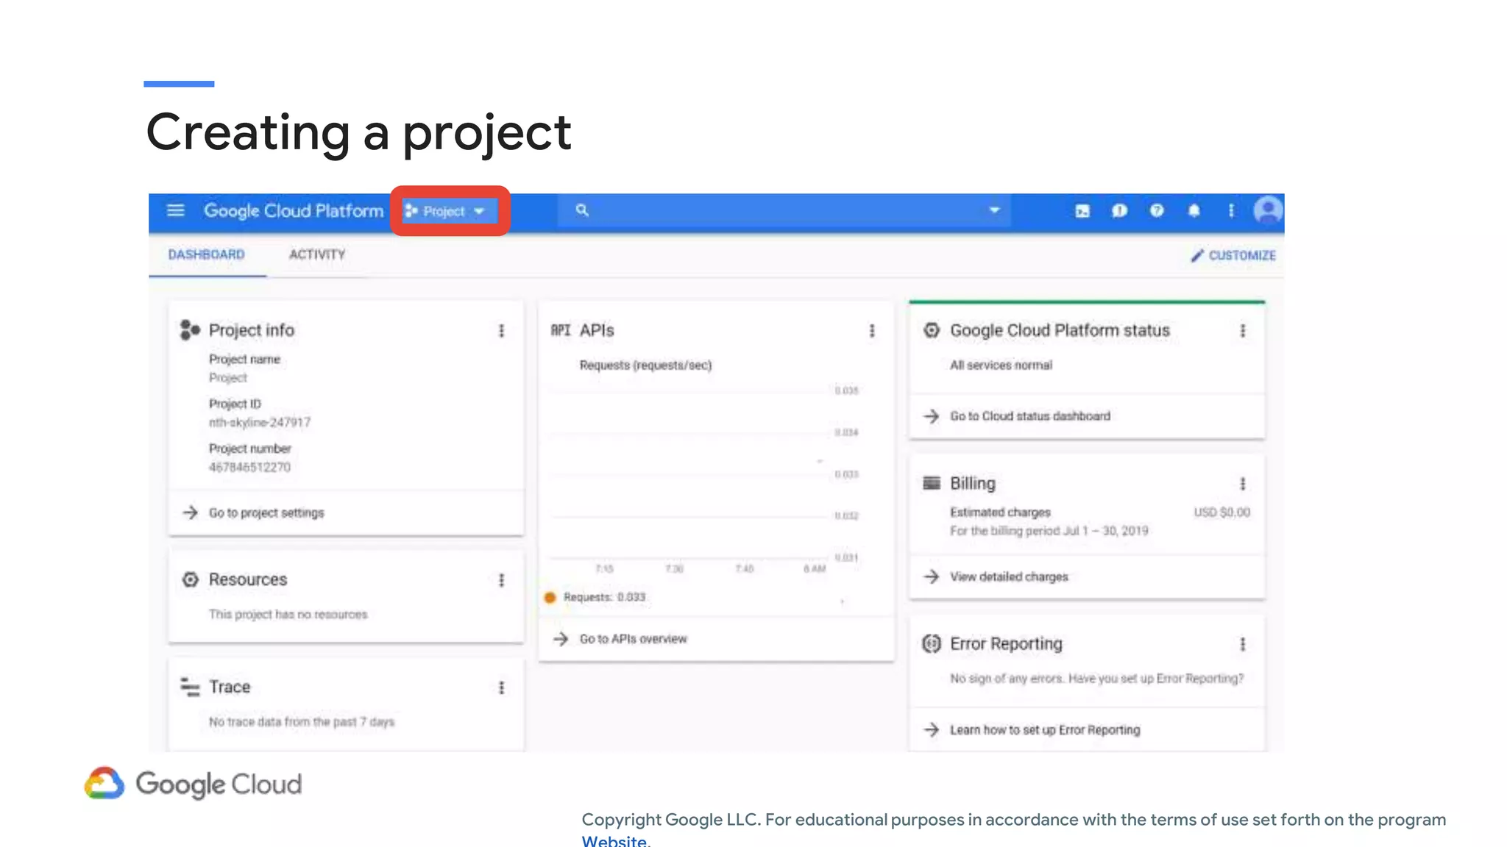Screen dimensions: 1507x847
Task: Select the project number 467846512270
Action: click(249, 468)
